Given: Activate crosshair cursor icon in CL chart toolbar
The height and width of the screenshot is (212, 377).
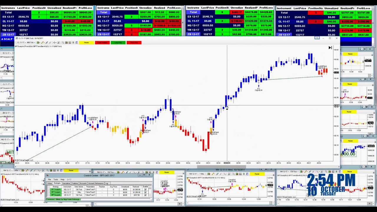Looking at the screenshot, I should pyautogui.click(x=54, y=43).
